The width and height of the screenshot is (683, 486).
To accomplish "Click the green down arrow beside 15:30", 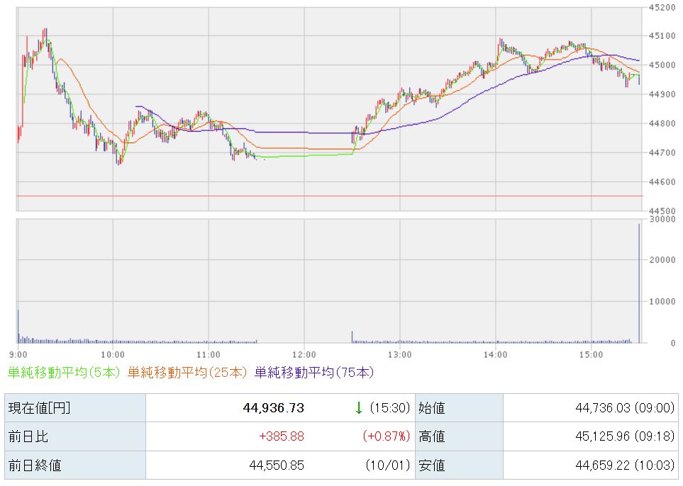I will coord(358,407).
